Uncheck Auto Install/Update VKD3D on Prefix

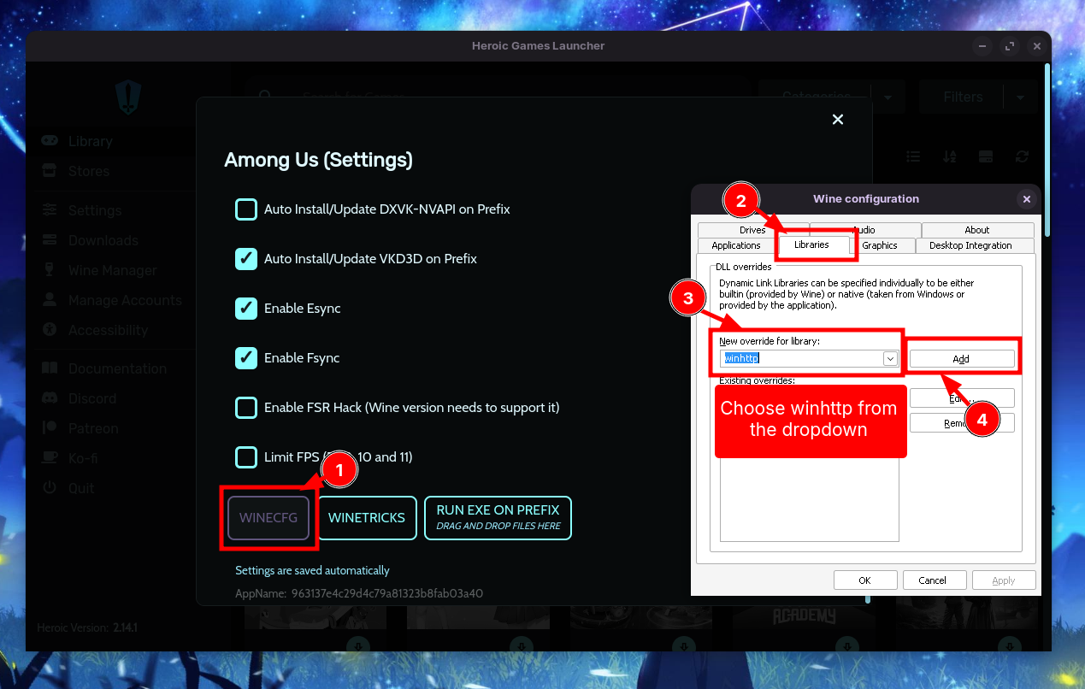[x=246, y=259]
